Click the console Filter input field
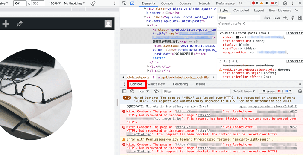Image resolution: width=303 pixels, height=155 pixels. (x=197, y=91)
